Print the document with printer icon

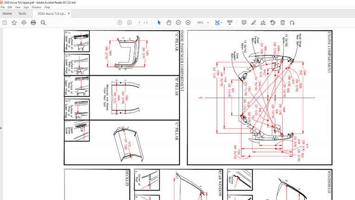[33, 22]
